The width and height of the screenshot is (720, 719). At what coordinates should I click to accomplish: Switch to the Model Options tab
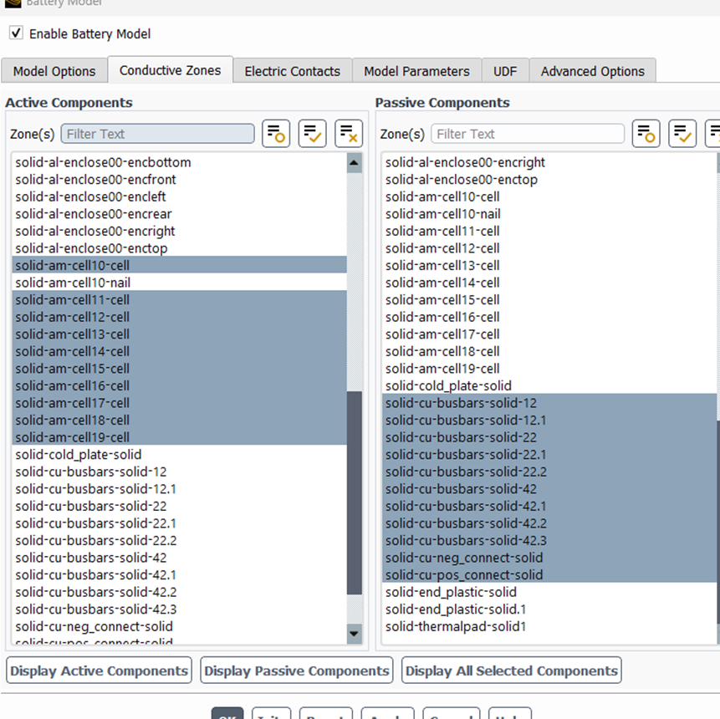[x=54, y=71]
